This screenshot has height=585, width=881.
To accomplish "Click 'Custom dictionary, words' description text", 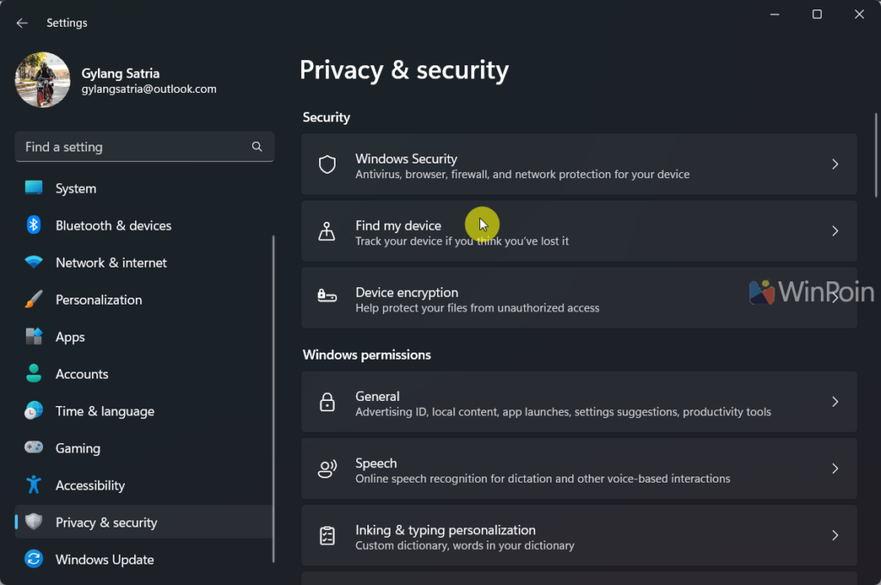I will 465,545.
